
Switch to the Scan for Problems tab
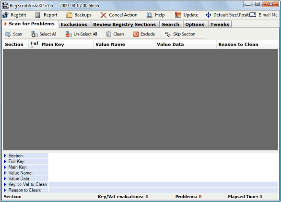pyautogui.click(x=30, y=24)
